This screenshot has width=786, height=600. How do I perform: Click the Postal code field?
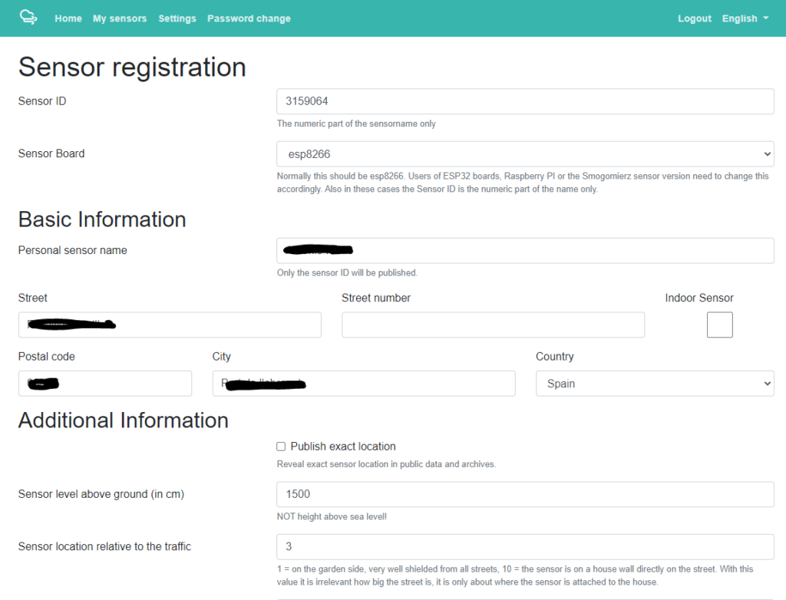[104, 384]
